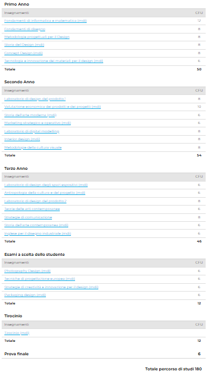The image size is (209, 372).
Task: Open Storia del Design (mdl) link
Action: coord(24,45)
